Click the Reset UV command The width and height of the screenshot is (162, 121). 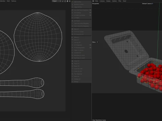coord(81,66)
